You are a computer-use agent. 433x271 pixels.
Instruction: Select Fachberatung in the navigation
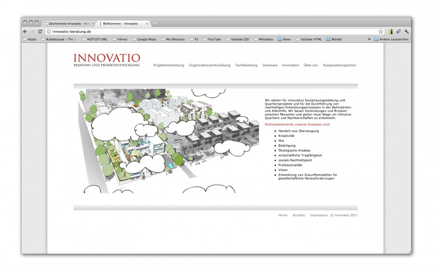click(x=246, y=65)
